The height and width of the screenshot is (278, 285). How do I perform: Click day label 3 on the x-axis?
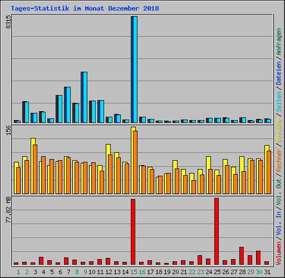[x=35, y=272]
